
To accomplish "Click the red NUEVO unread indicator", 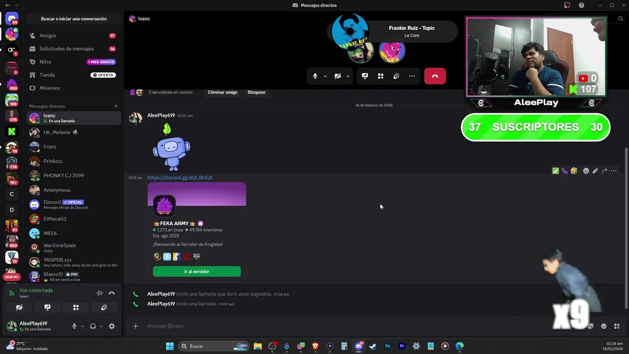I will (x=12, y=277).
